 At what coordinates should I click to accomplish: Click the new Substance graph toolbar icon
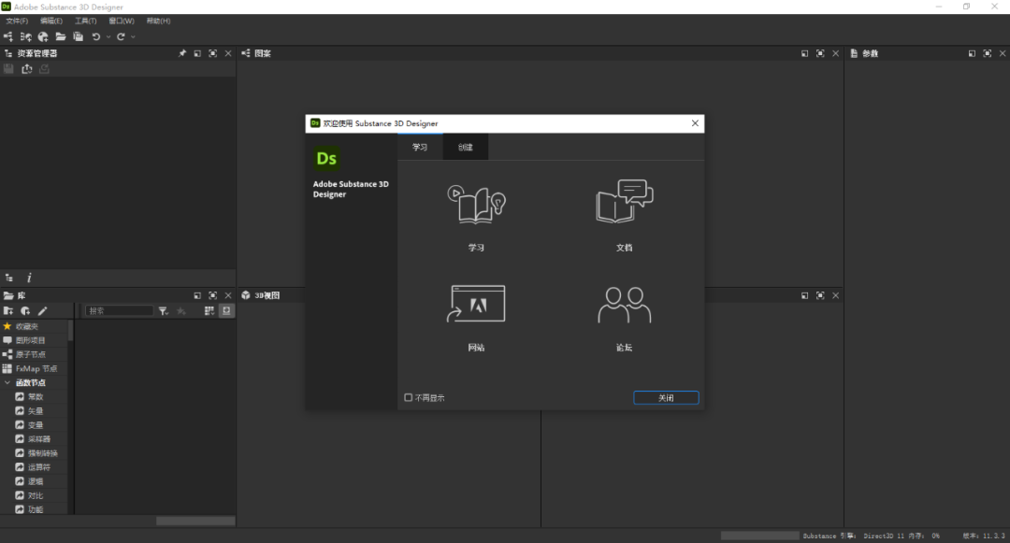pos(8,36)
